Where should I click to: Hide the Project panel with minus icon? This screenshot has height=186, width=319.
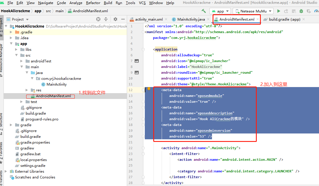123,19
